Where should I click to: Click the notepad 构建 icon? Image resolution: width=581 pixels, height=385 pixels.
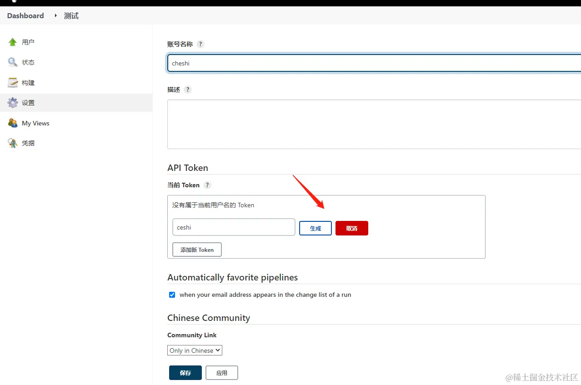coord(13,83)
